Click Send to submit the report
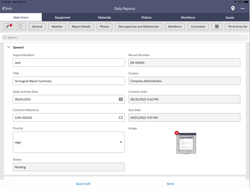250x188 pixels. tap(170, 183)
